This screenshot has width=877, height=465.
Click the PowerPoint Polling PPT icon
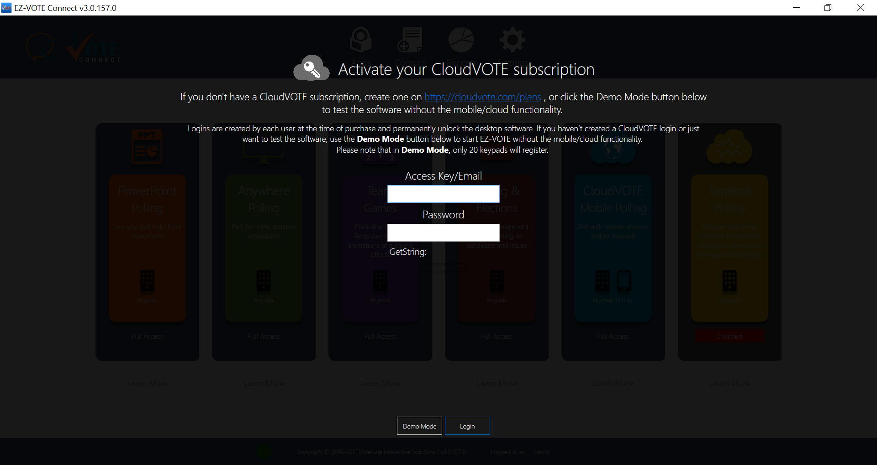coord(147,147)
